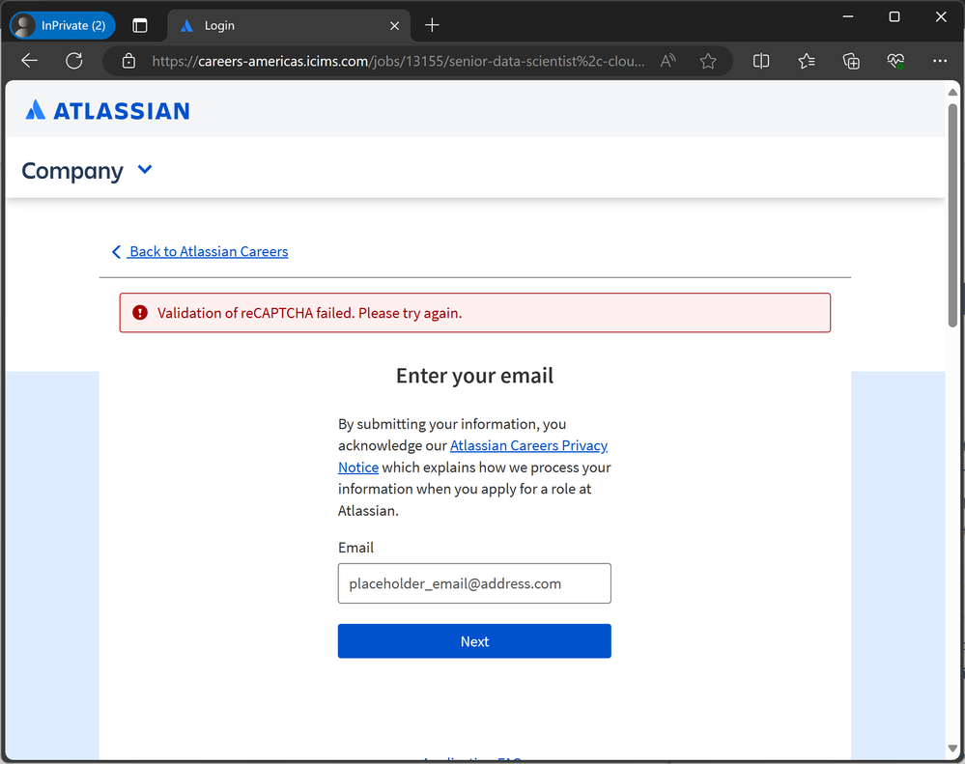Focus the Email input field
Image resolution: width=965 pixels, height=764 pixels.
474,583
